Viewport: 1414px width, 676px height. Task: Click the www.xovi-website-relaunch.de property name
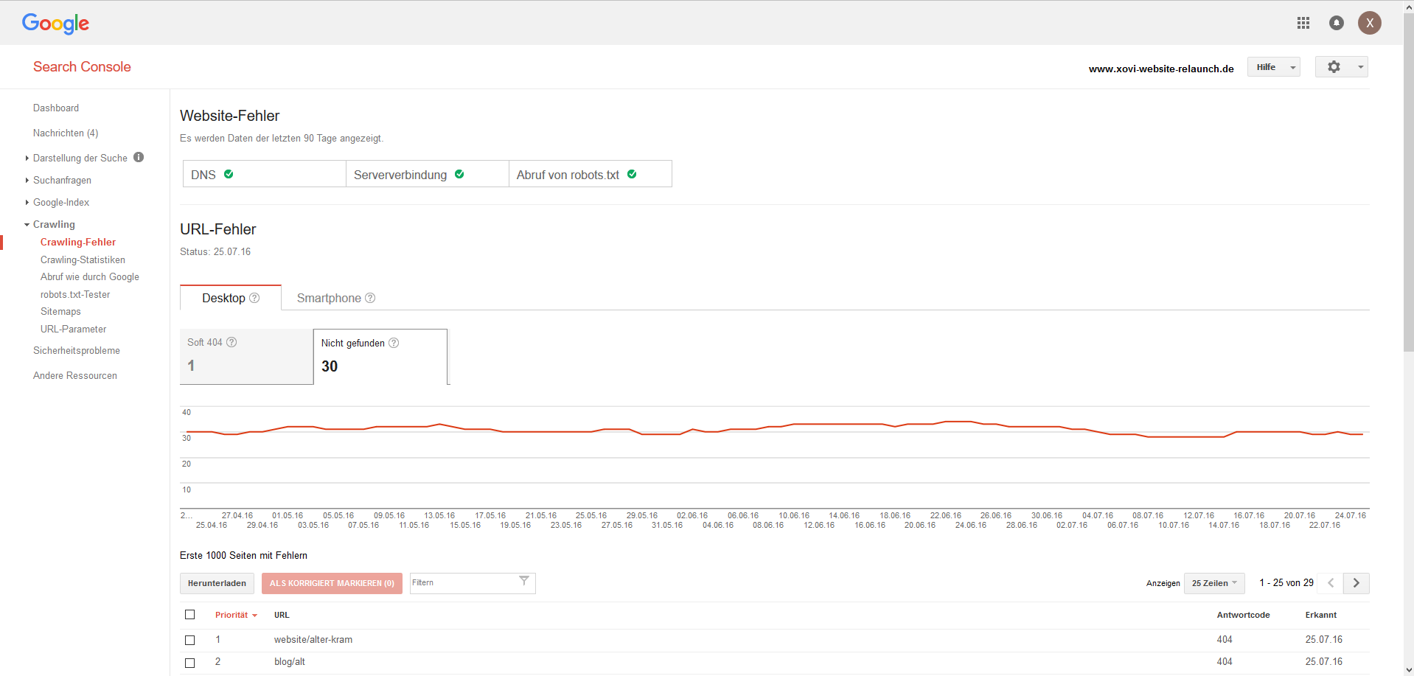1161,69
